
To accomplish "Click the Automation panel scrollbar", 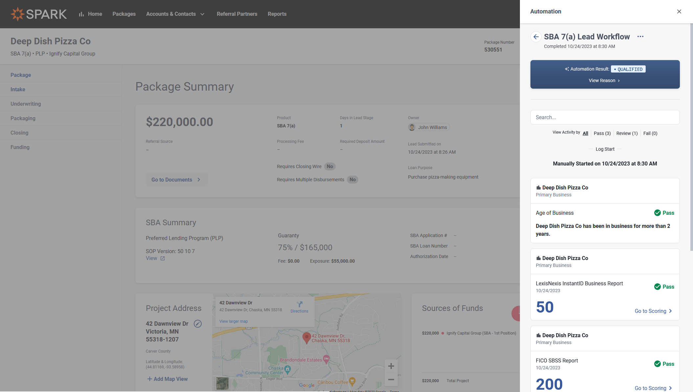I will [691, 137].
